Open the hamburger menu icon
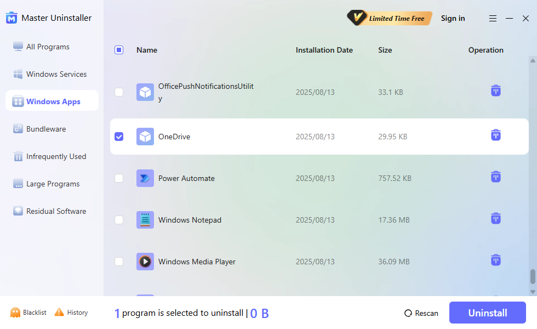Screen dimensions: 537x329 pyautogui.click(x=493, y=19)
